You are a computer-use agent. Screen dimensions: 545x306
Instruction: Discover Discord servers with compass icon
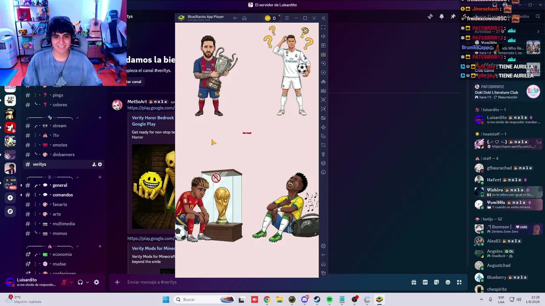[x=10, y=211]
